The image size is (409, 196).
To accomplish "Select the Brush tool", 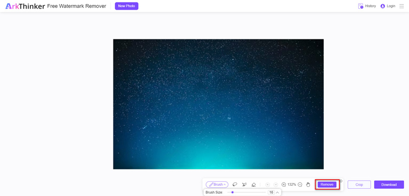I will point(217,185).
